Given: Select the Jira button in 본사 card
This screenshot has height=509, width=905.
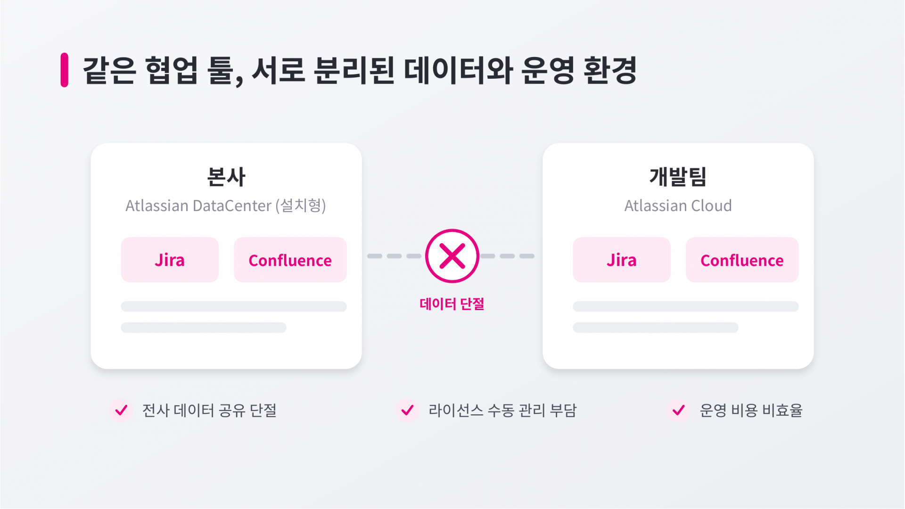Looking at the screenshot, I should click(170, 260).
